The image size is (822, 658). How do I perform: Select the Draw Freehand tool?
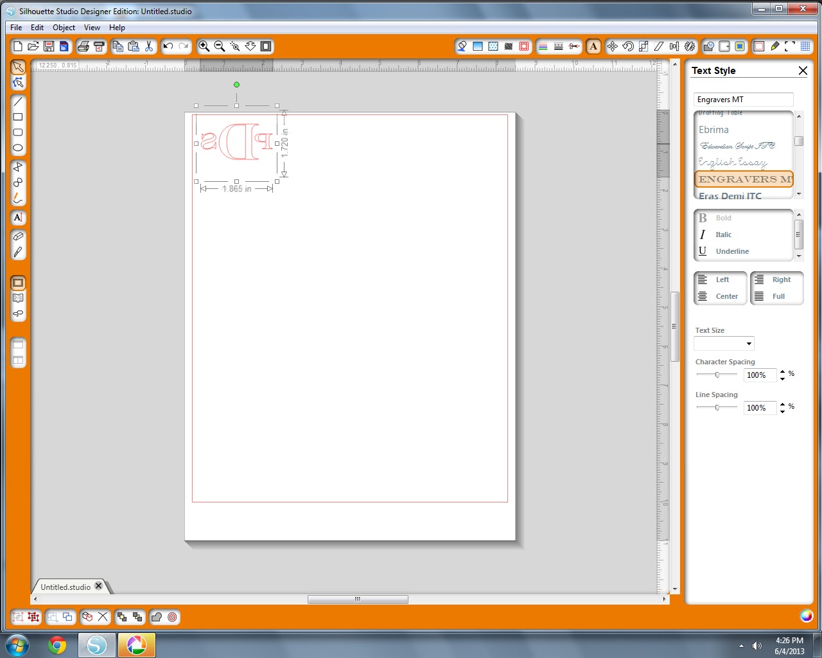[x=18, y=198]
